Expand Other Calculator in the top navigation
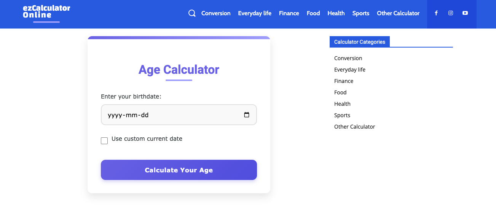The width and height of the screenshot is (496, 210). point(398,13)
